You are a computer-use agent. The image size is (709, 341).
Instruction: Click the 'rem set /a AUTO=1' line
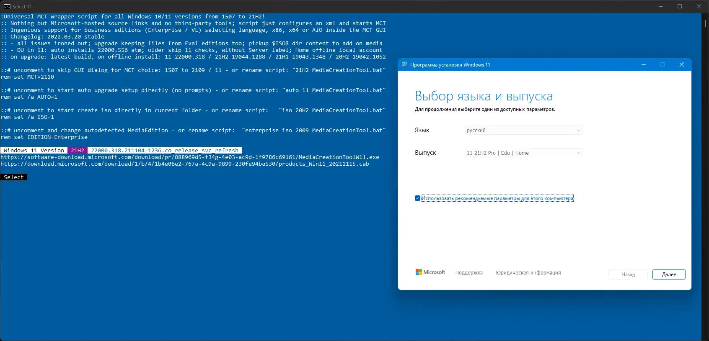coord(29,97)
